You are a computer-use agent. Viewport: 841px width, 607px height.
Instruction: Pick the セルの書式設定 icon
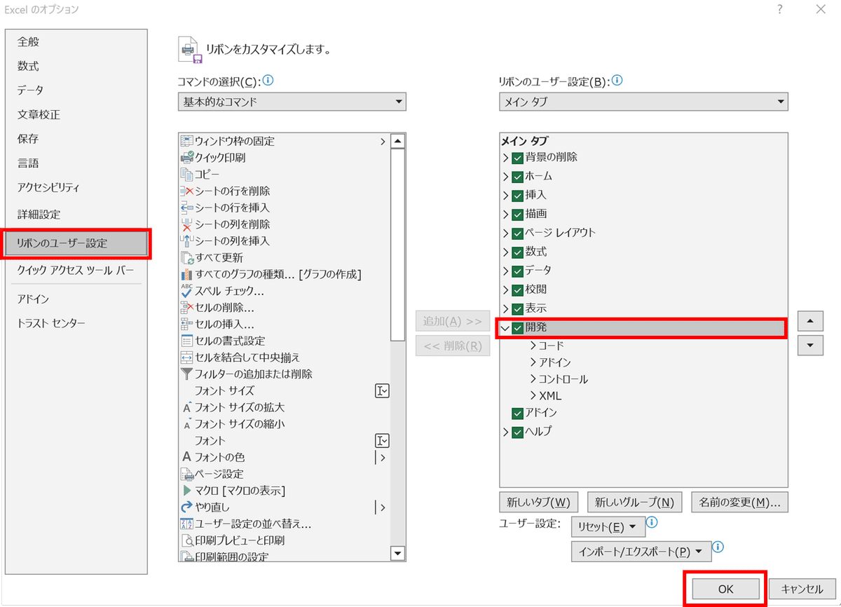186,341
